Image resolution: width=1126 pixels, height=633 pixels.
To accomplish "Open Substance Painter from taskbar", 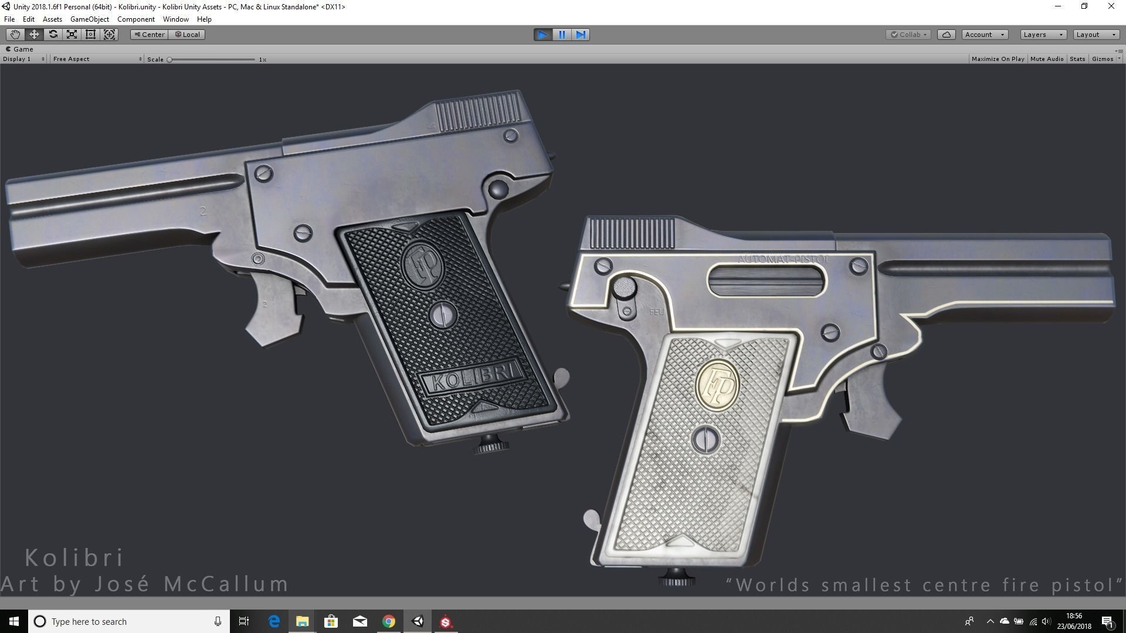I will 446,621.
